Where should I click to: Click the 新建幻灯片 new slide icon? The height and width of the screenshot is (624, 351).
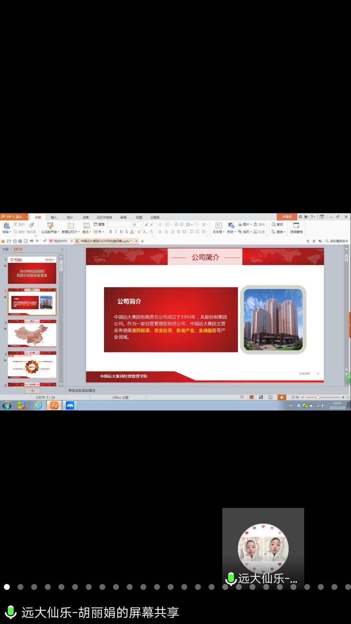(71, 225)
